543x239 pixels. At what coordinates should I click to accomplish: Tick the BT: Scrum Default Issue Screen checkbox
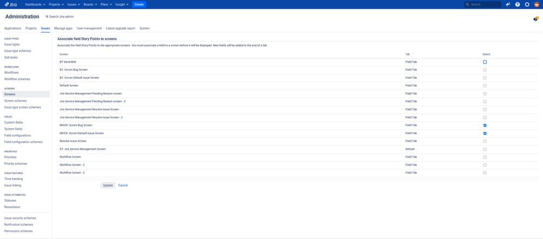tap(485, 78)
